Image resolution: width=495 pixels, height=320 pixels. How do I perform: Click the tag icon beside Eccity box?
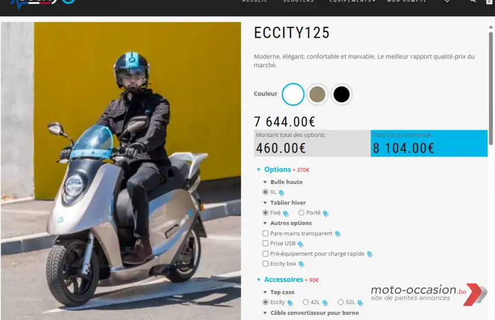click(301, 264)
